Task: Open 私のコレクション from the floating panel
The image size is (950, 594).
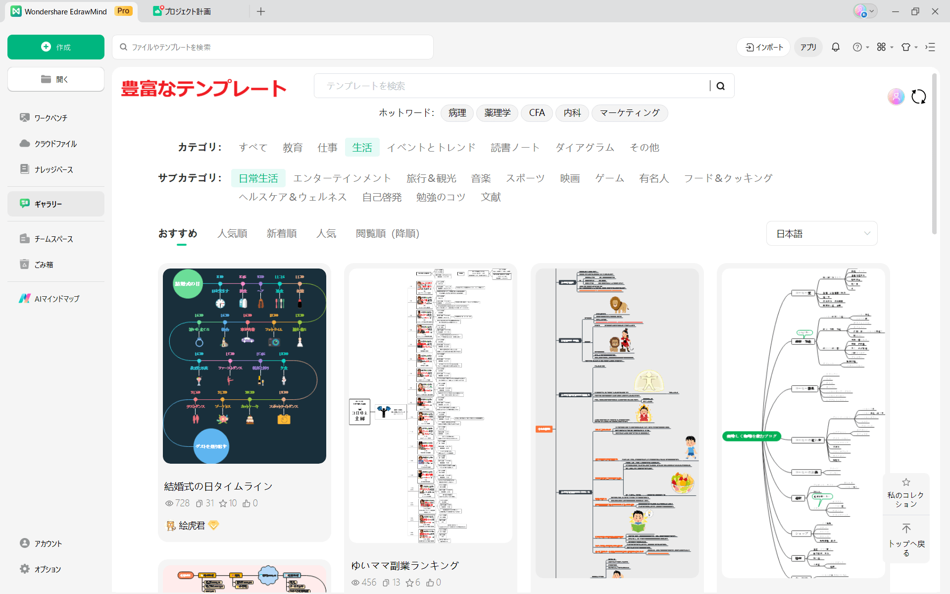Action: (906, 494)
